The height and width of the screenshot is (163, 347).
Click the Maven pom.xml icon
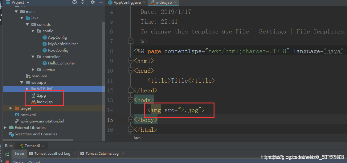pos(17,115)
